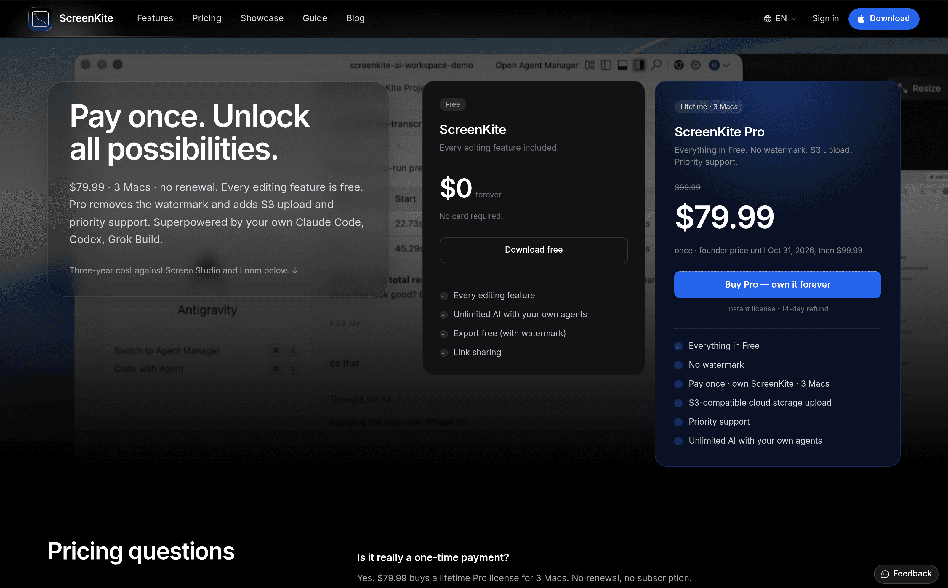
Task: Click the check icon beside No watermark
Action: [678, 365]
